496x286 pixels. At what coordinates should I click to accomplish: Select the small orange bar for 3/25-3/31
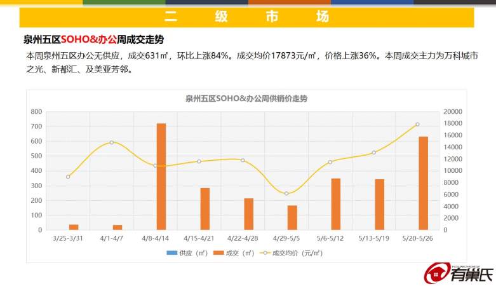coord(74,227)
